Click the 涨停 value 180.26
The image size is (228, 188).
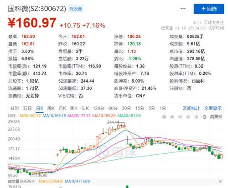coord(134,37)
